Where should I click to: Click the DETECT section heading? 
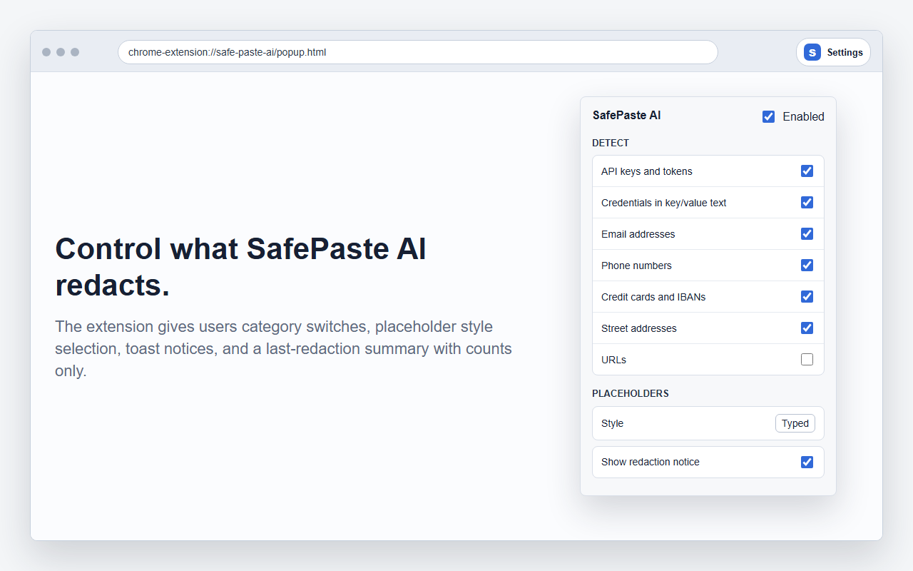point(611,143)
